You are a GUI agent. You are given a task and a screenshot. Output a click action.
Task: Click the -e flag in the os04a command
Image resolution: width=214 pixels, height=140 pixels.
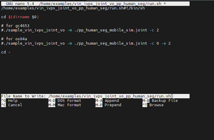164,43
